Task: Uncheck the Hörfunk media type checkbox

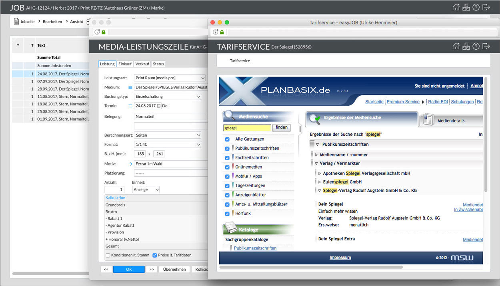Action: coord(227,213)
